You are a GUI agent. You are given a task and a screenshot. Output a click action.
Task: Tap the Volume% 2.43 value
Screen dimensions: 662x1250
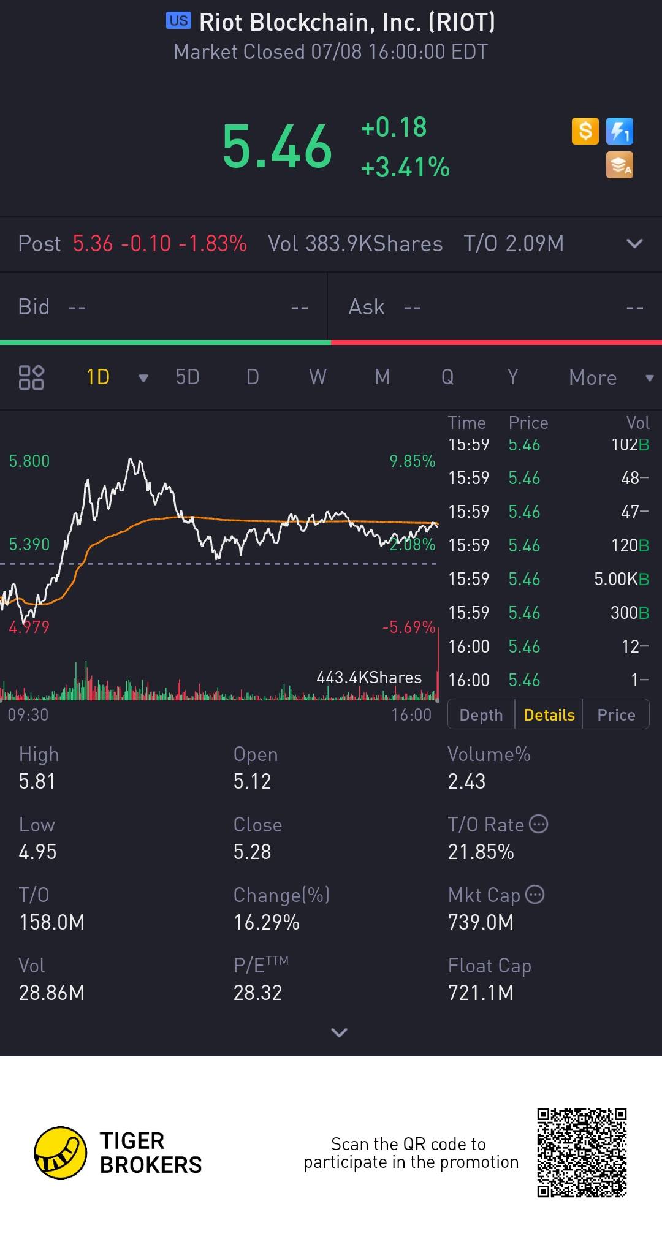[x=466, y=781]
